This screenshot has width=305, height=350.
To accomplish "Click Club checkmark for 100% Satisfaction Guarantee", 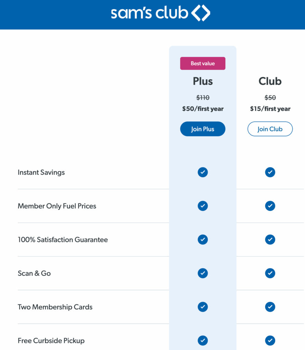I will (270, 240).
